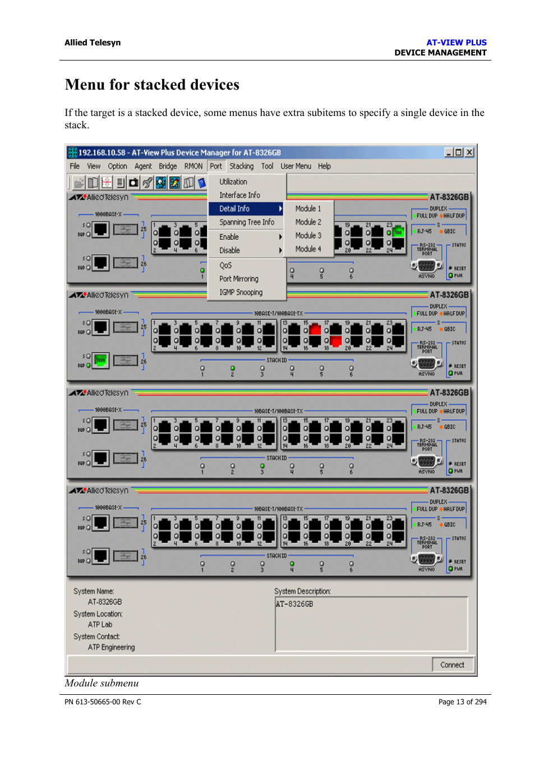Click the ATP Lab system location value
The width and height of the screenshot is (535, 757).
coord(100,625)
